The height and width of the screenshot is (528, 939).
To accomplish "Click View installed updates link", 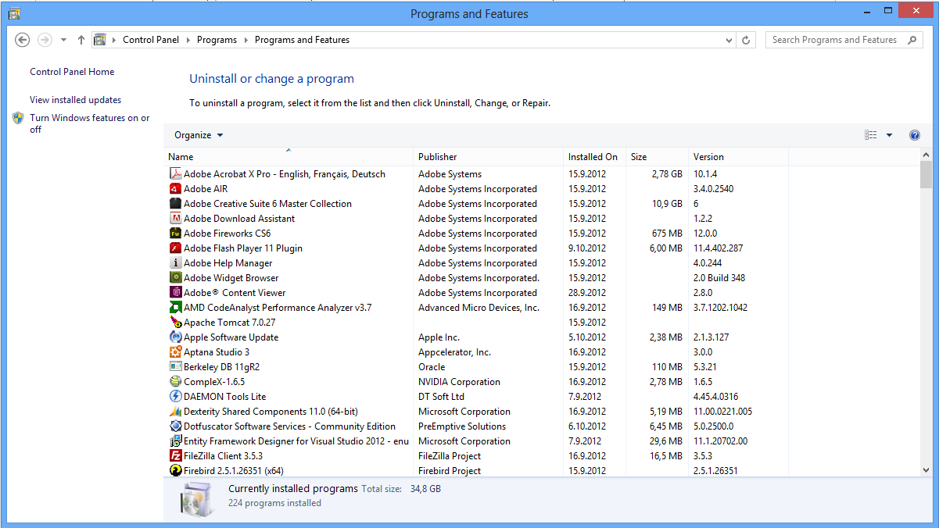I will coord(75,100).
